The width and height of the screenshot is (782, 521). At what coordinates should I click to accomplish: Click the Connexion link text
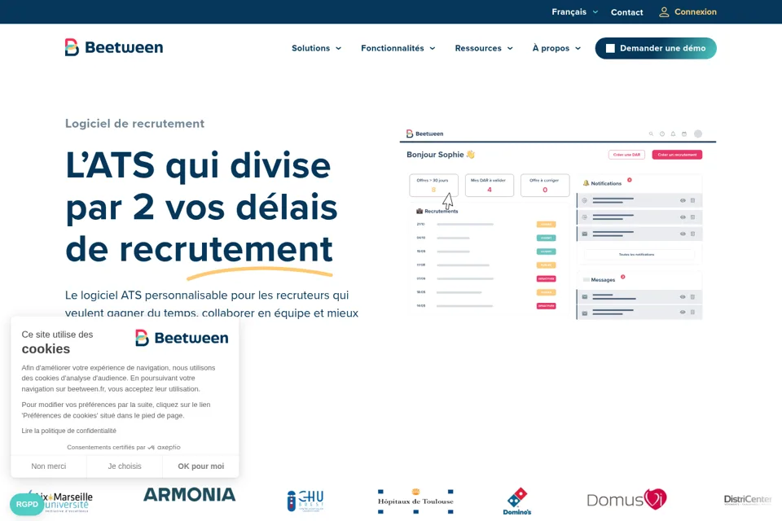click(695, 12)
